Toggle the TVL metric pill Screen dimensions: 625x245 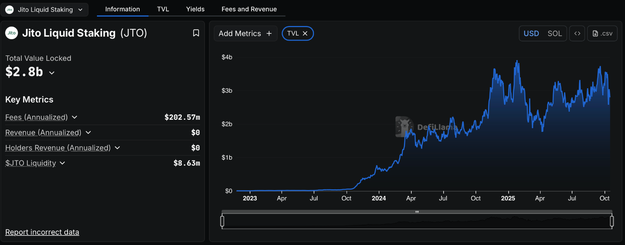[x=293, y=33]
